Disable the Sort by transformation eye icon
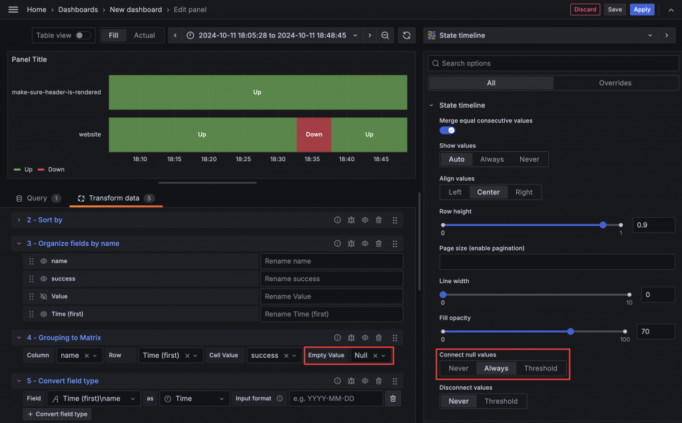 [365, 220]
